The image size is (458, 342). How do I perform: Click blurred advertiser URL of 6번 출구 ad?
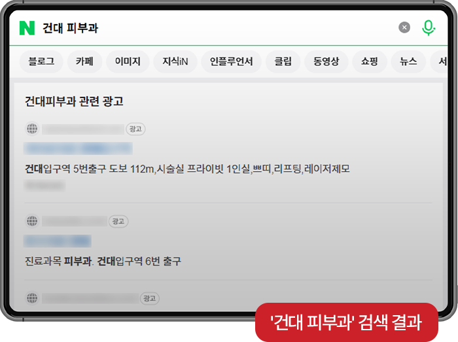click(x=75, y=221)
